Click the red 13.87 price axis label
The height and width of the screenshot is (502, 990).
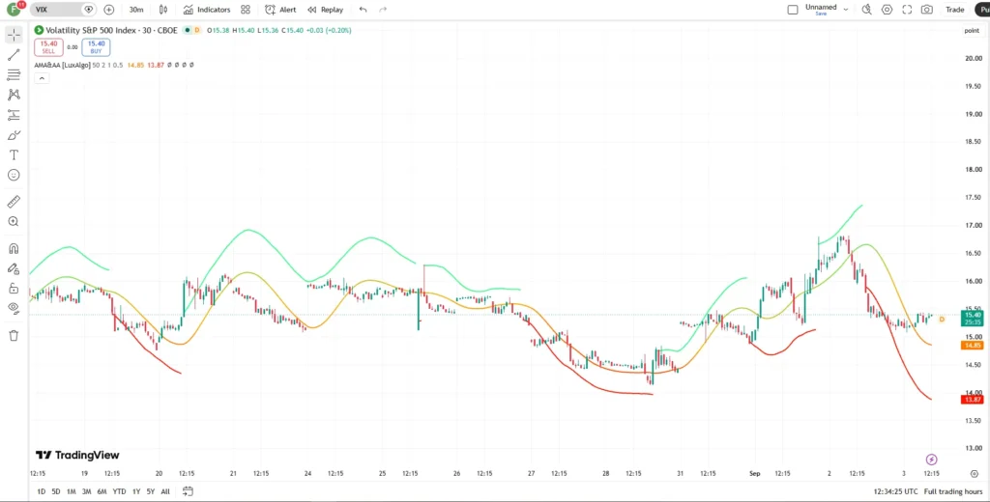[x=972, y=400]
